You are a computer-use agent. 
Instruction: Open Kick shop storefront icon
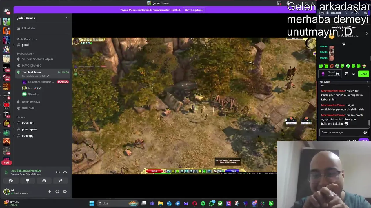[x=346, y=74]
